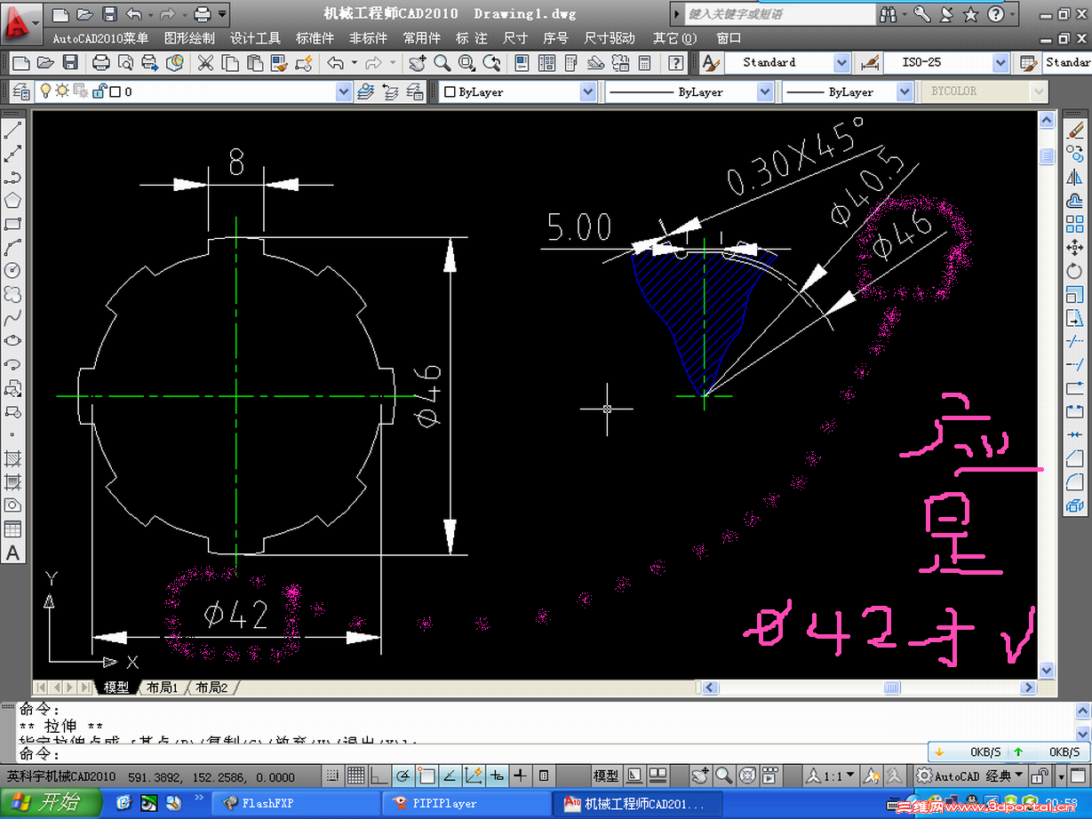1092x819 pixels.
Task: Open Layer States Manager icon
Action: [415, 91]
